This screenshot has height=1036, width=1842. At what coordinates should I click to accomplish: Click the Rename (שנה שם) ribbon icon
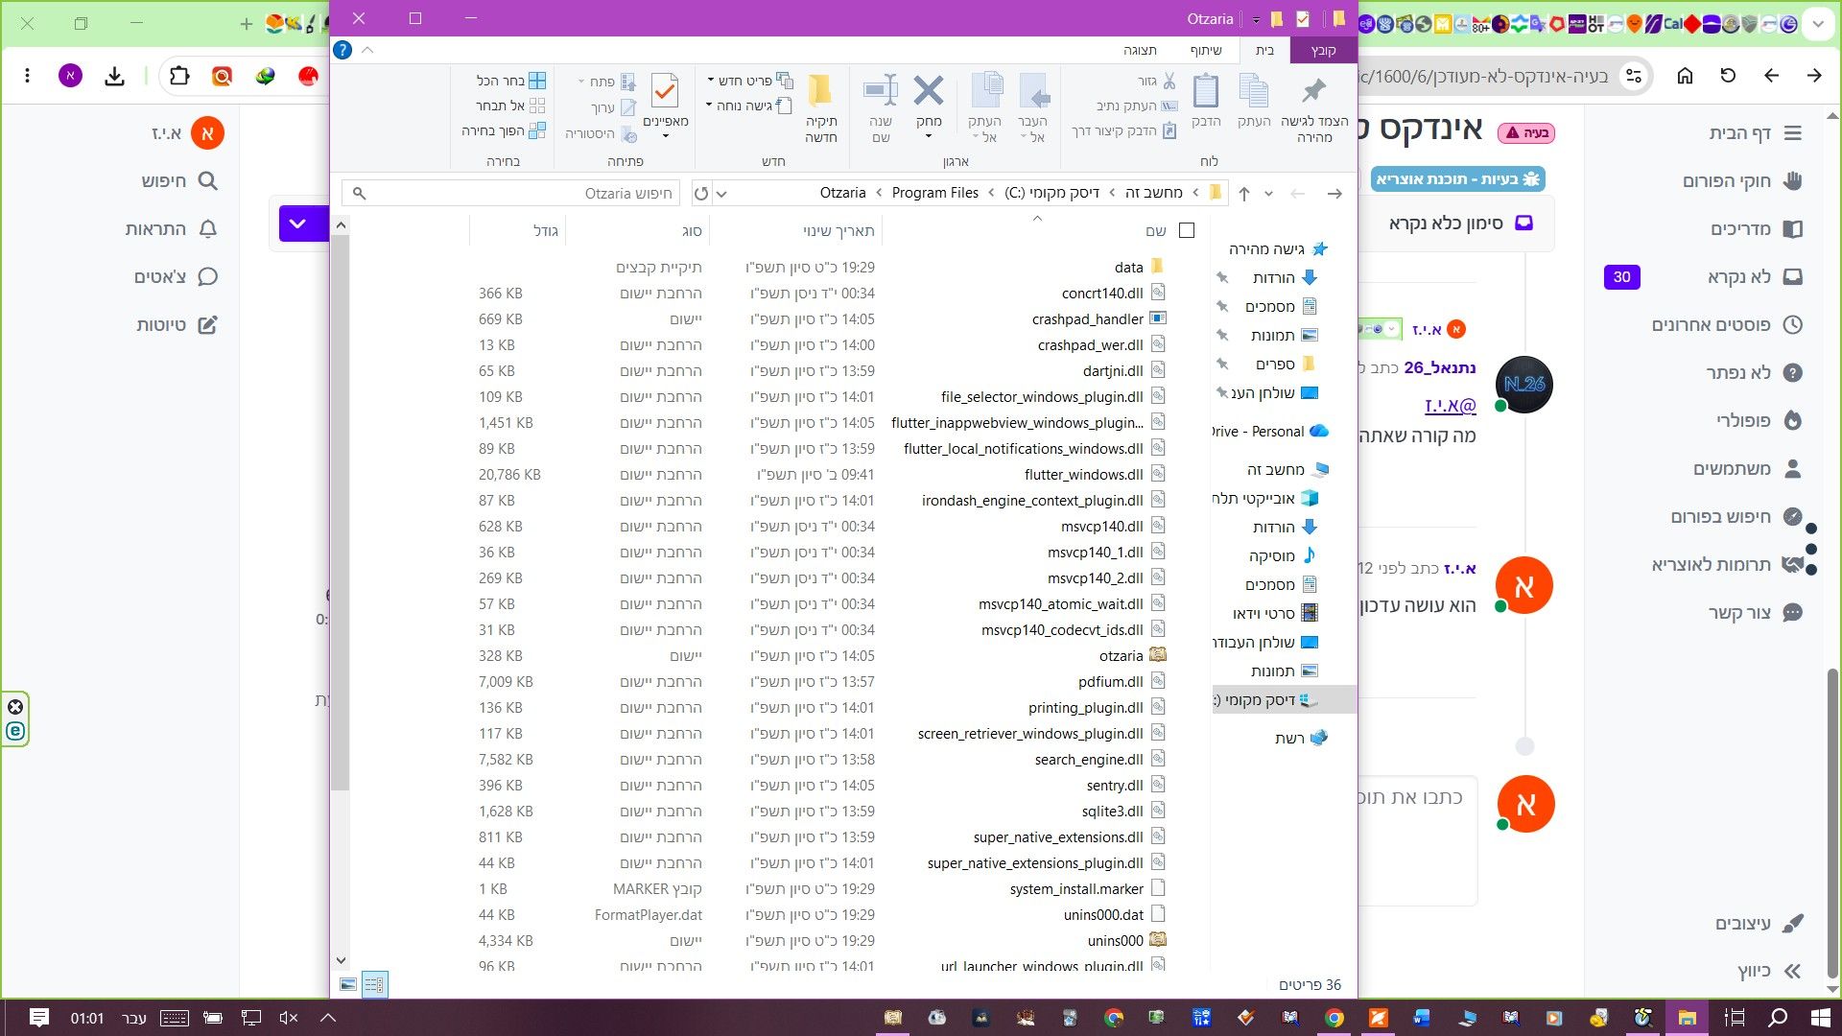click(881, 92)
